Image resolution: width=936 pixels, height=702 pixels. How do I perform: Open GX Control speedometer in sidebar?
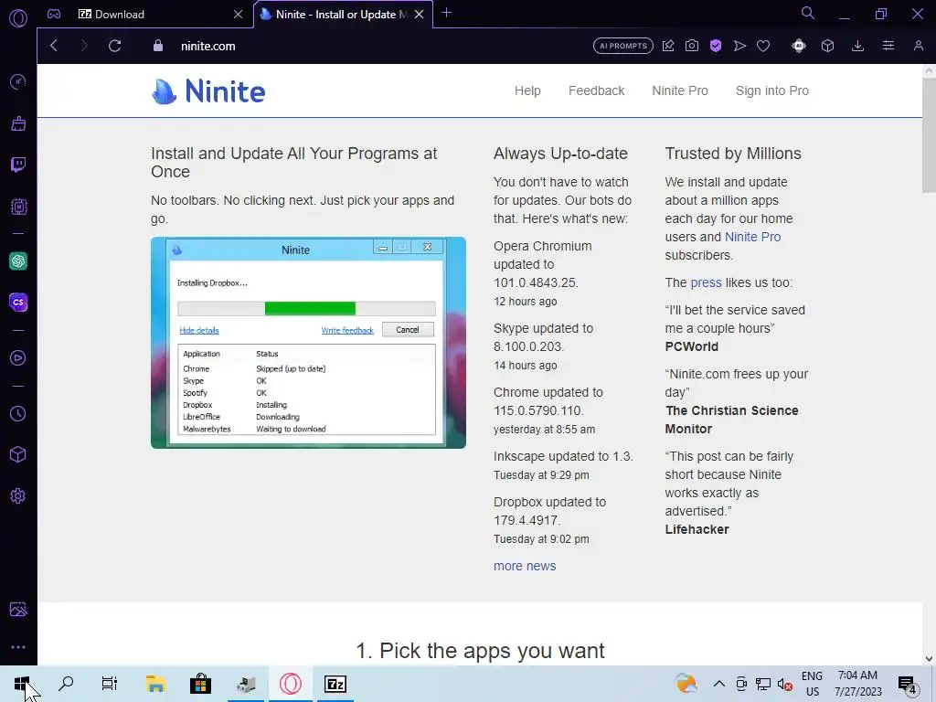(18, 81)
